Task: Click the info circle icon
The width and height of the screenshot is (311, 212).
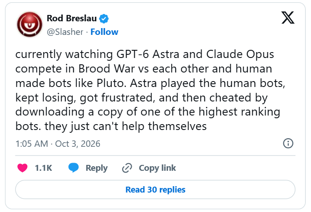Action: click(x=288, y=143)
